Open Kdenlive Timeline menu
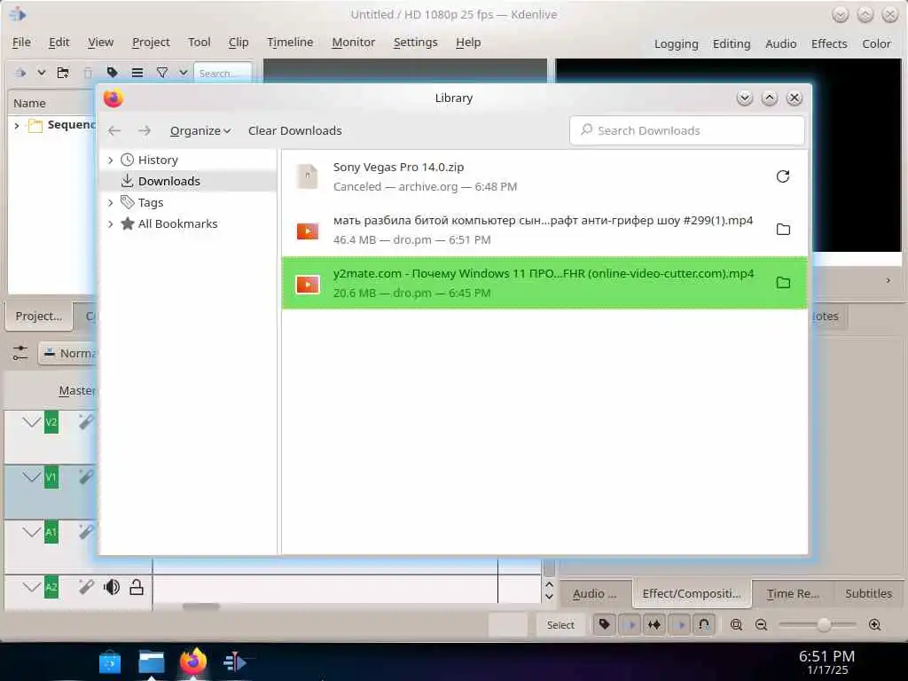The image size is (908, 681). coord(290,43)
